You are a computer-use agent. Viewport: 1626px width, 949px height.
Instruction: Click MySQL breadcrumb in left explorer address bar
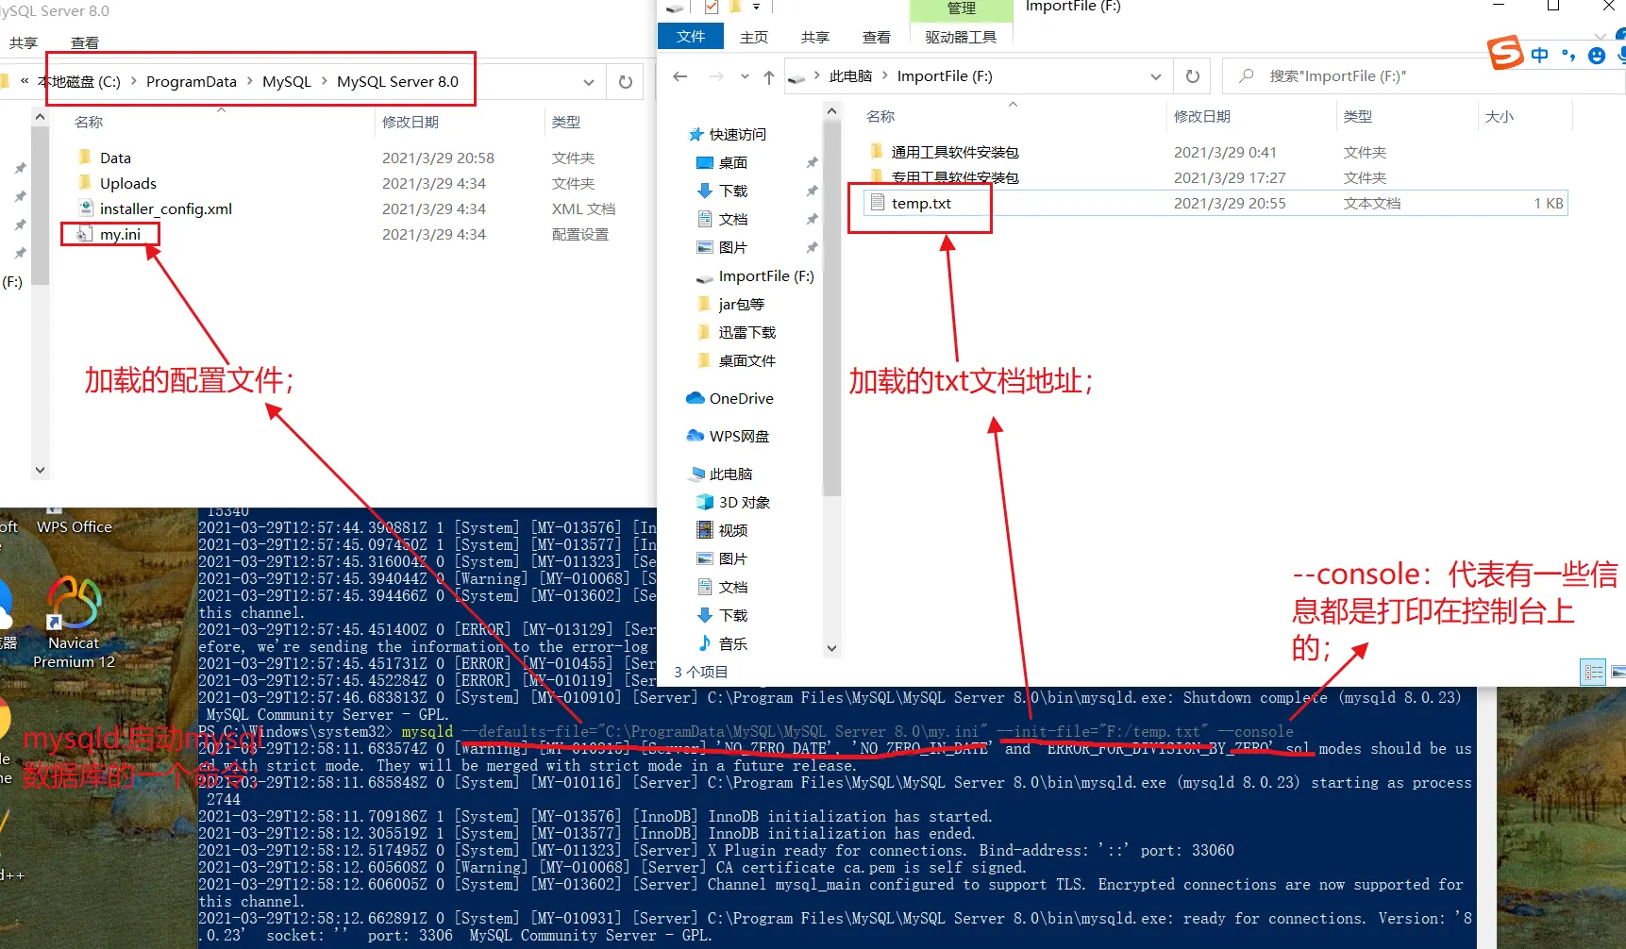pos(287,82)
